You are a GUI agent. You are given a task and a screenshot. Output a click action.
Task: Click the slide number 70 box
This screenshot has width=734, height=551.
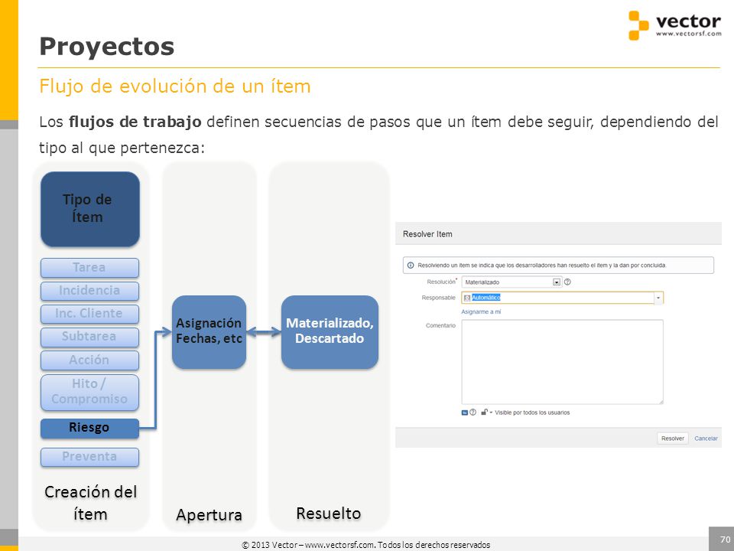click(721, 539)
